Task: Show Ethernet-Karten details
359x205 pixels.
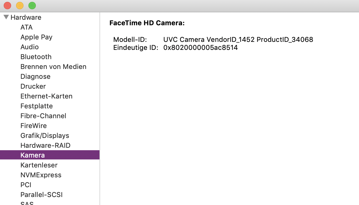Action: click(46, 96)
